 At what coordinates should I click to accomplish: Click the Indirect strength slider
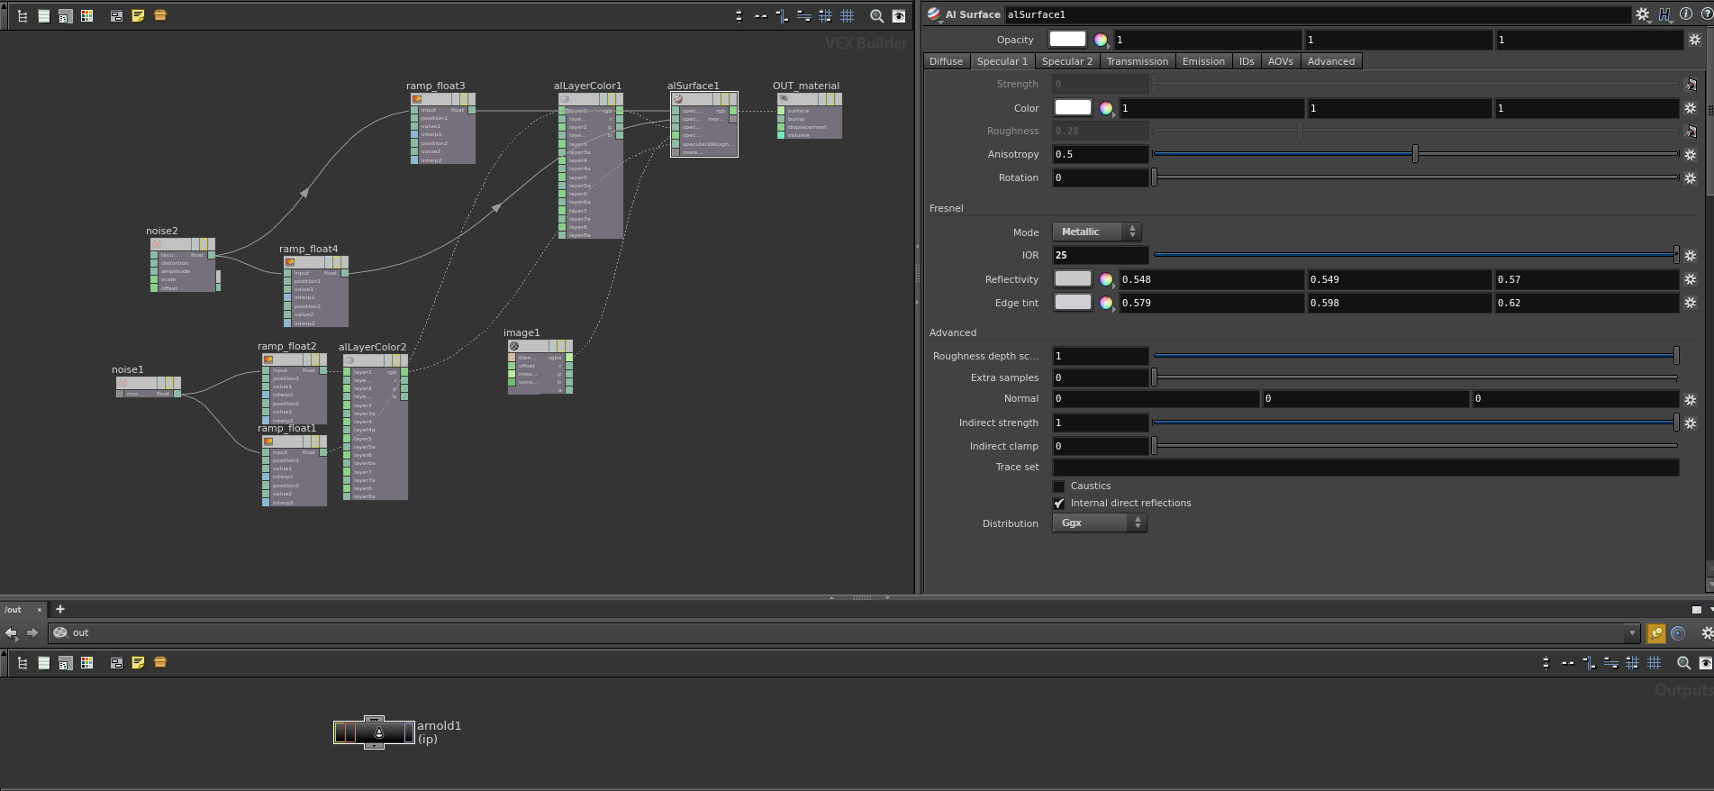[1415, 423]
